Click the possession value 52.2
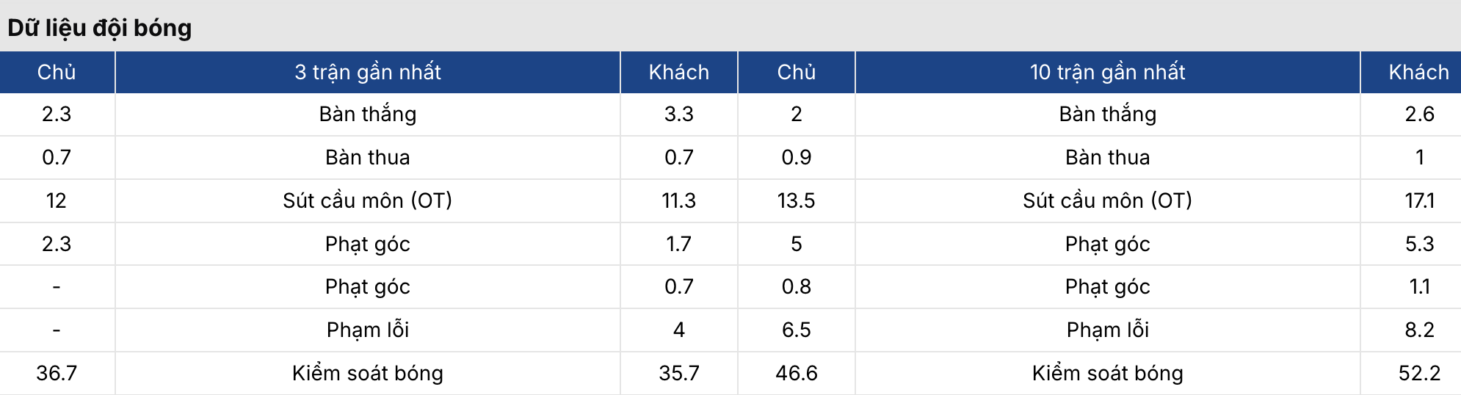 1419,373
